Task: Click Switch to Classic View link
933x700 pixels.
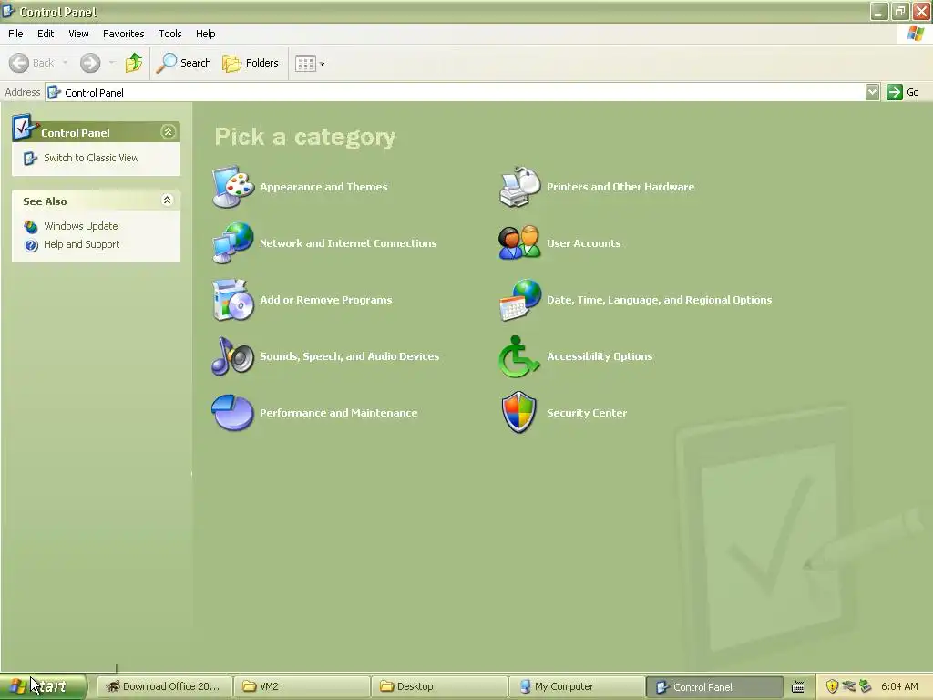Action: tap(91, 158)
